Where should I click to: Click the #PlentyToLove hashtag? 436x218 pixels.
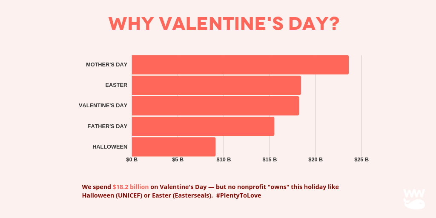[x=238, y=195]
